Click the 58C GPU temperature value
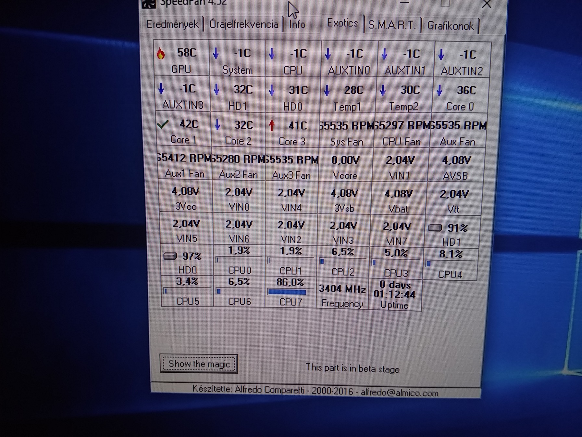582x437 pixels. [x=187, y=53]
